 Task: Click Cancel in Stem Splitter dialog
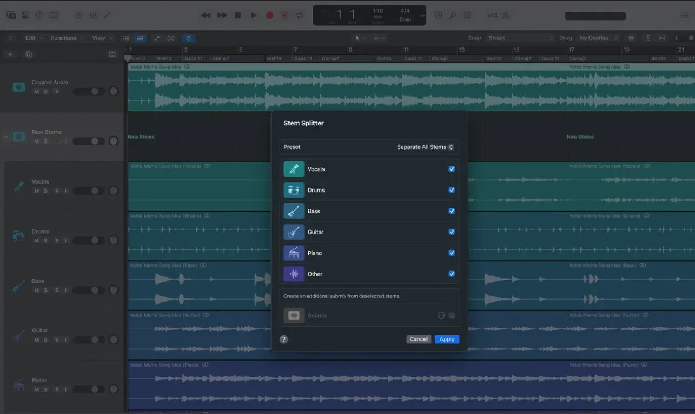pyautogui.click(x=419, y=340)
